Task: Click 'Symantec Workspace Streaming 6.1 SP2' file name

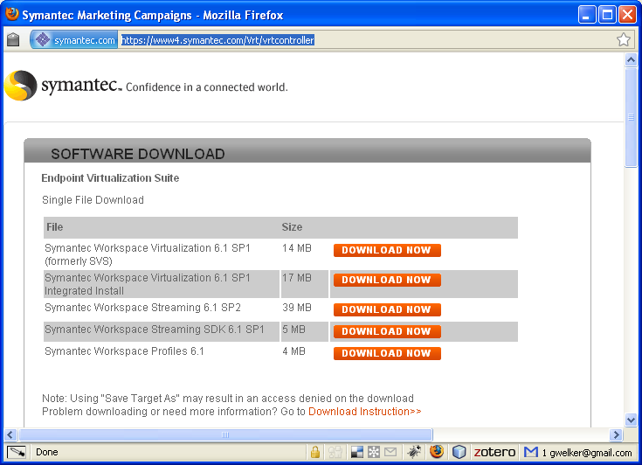Action: (x=142, y=308)
